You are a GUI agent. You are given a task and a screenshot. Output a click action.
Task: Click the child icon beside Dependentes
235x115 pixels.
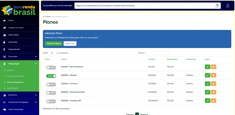point(4,49)
